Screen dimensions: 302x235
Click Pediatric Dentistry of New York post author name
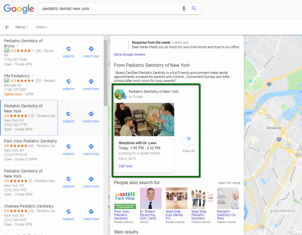[x=154, y=92]
